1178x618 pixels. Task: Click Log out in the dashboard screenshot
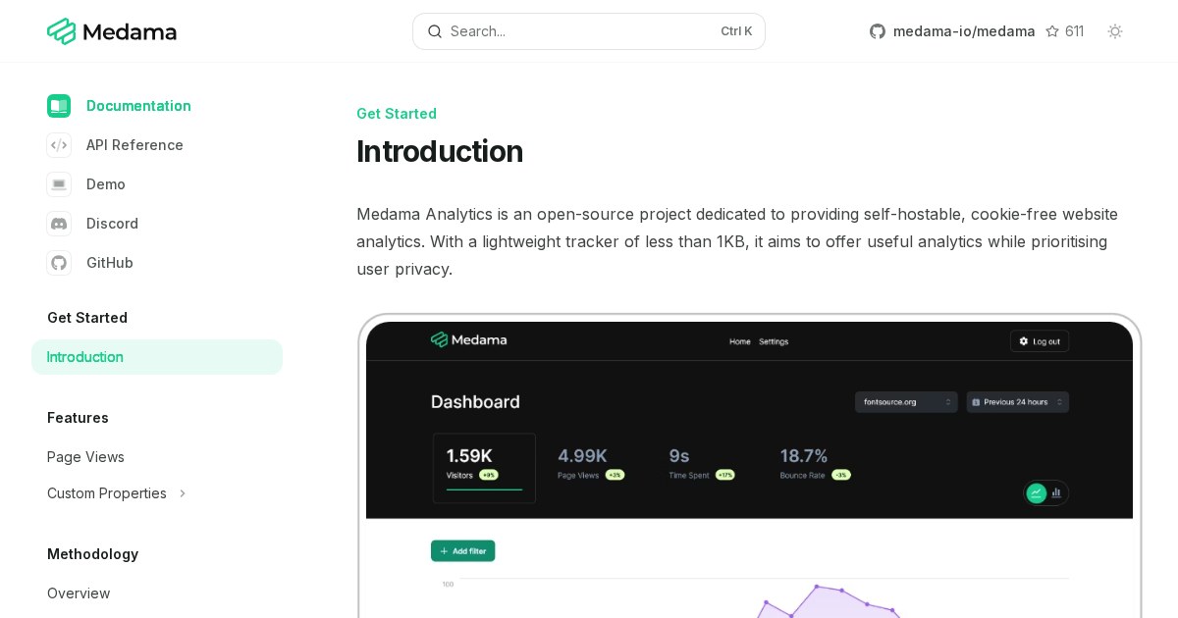coord(1040,341)
